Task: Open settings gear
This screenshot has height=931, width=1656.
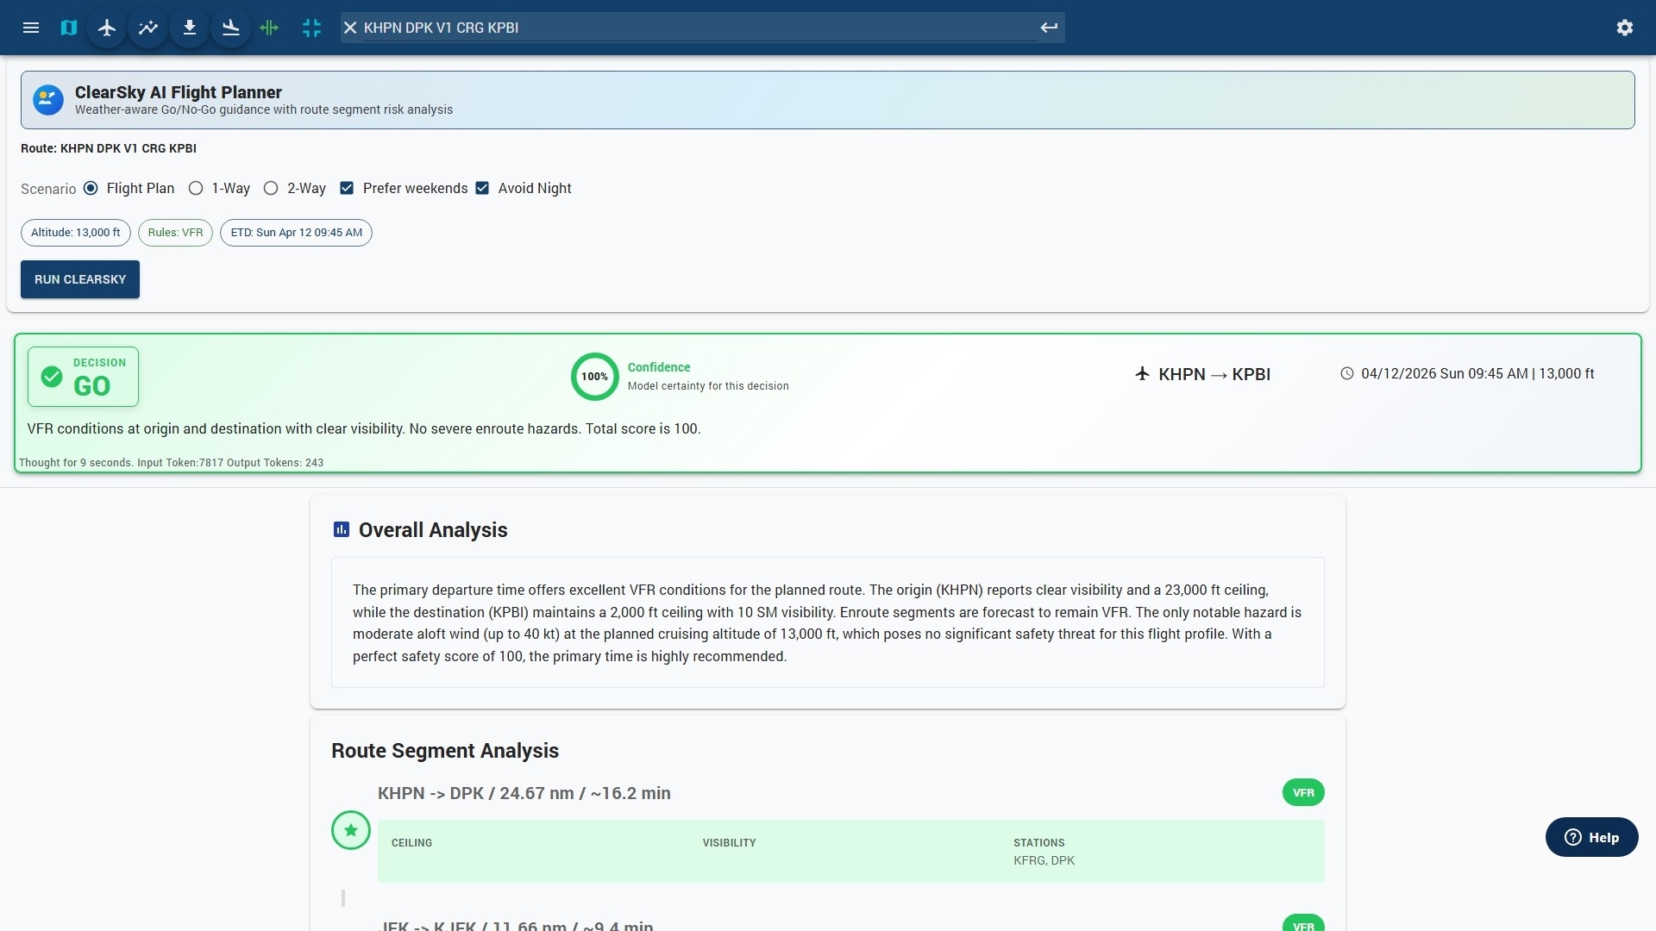Action: [x=1625, y=28]
